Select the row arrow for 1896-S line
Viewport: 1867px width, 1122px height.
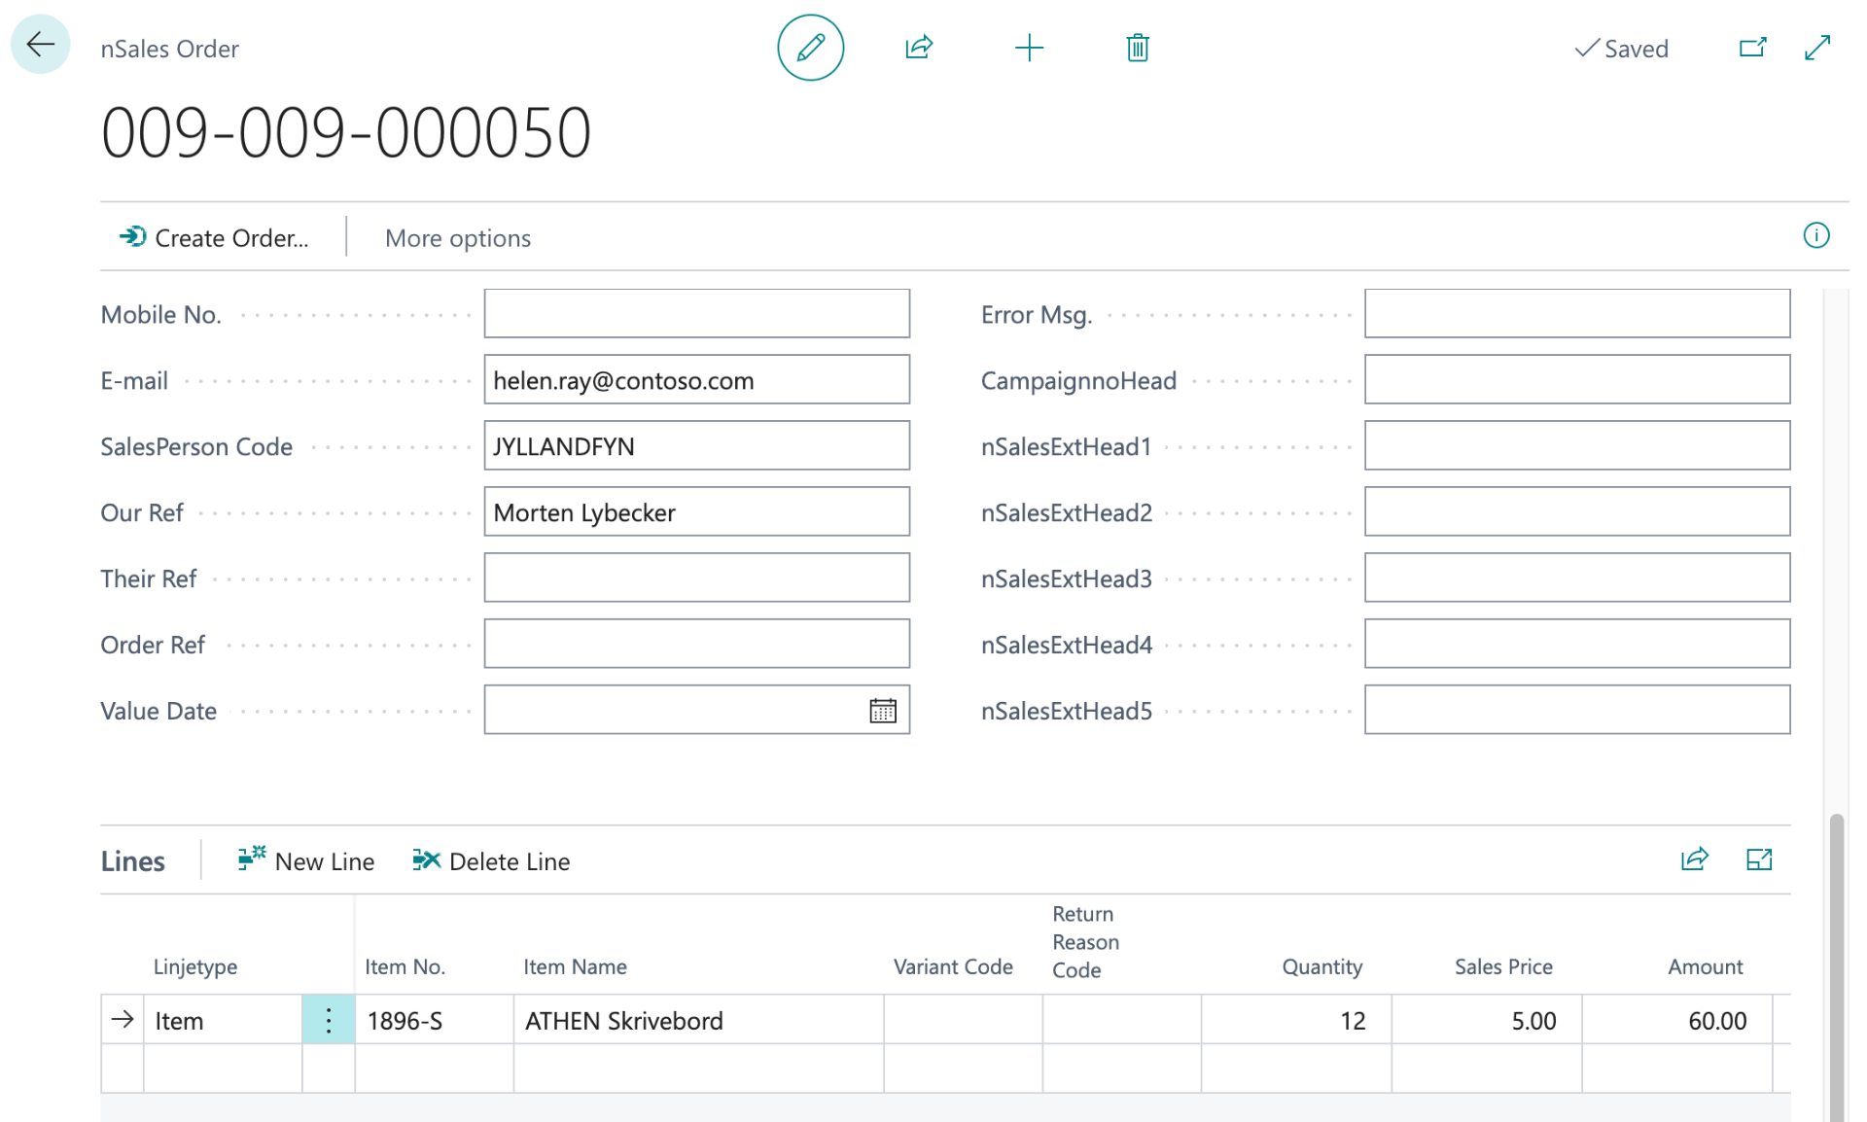point(123,1020)
